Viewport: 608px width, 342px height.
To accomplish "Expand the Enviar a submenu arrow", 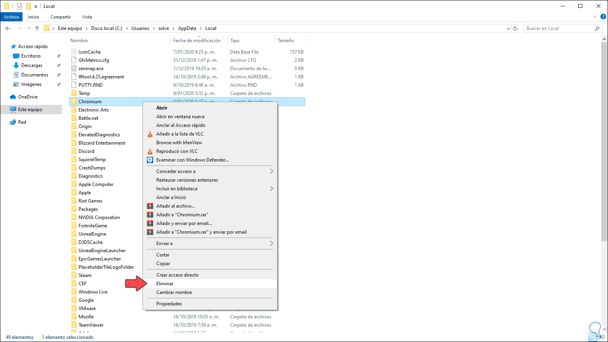I will (x=271, y=243).
